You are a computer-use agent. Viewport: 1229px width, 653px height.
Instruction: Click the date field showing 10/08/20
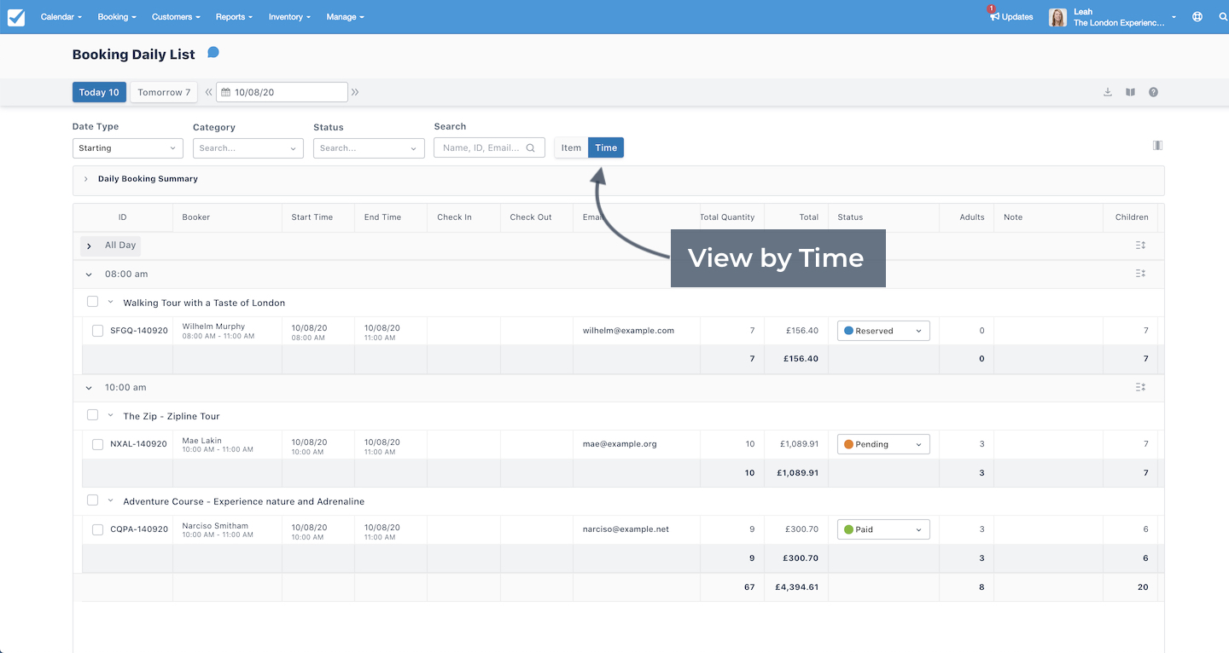[282, 92]
